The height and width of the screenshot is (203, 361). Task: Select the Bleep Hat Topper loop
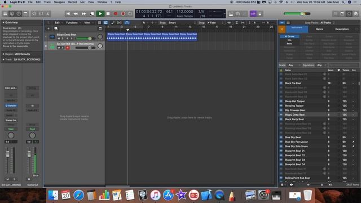[318, 101]
